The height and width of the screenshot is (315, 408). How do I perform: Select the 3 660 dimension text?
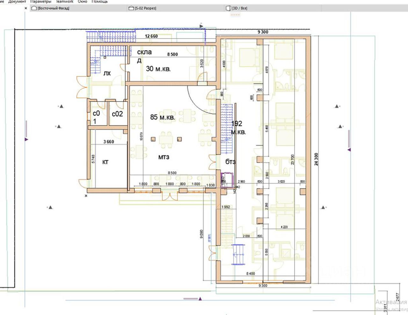point(108,142)
